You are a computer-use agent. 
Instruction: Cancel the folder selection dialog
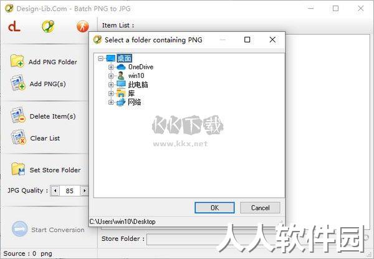[260, 208]
